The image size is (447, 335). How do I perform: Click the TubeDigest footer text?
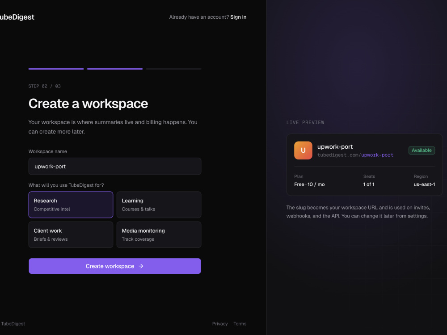13,323
